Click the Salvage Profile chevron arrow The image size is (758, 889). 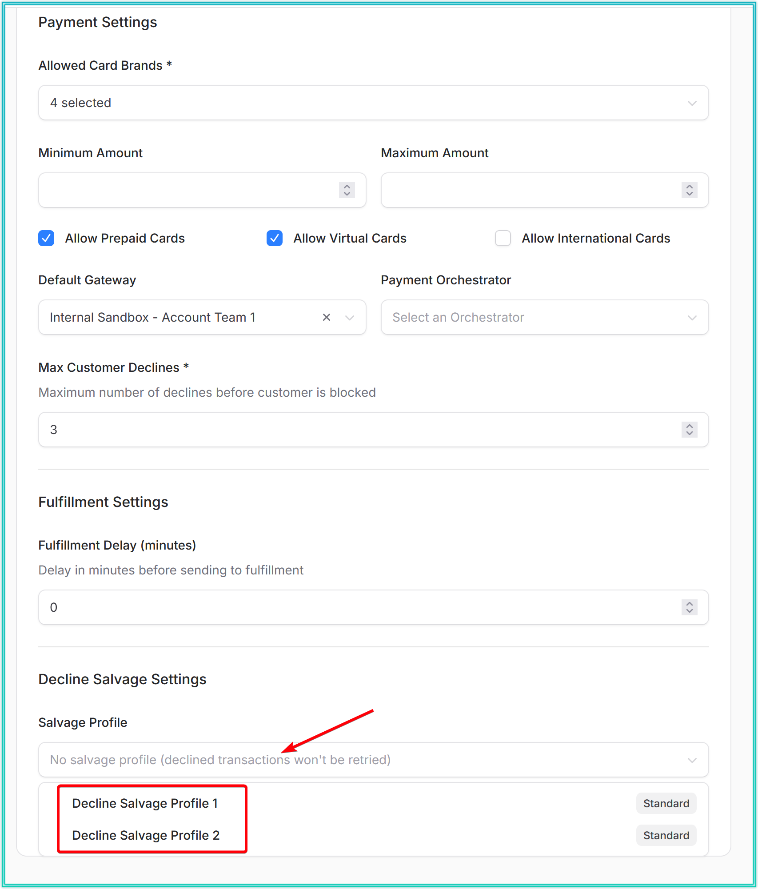click(692, 760)
